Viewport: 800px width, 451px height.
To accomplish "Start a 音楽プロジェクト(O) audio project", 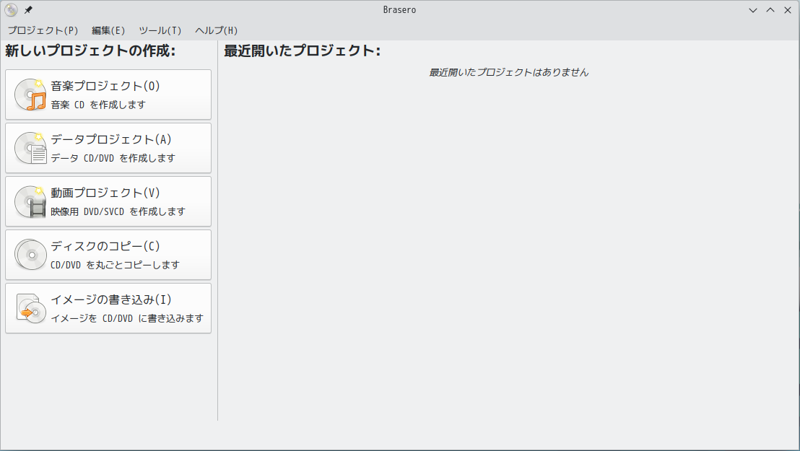I will click(x=108, y=95).
